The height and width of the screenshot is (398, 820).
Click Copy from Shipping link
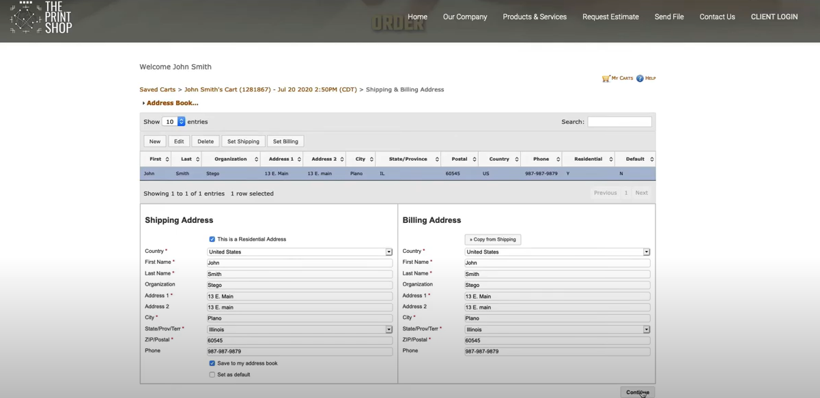(x=492, y=239)
